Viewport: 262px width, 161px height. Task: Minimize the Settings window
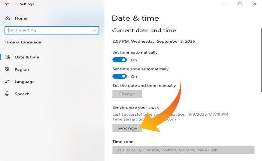[x=225, y=4]
